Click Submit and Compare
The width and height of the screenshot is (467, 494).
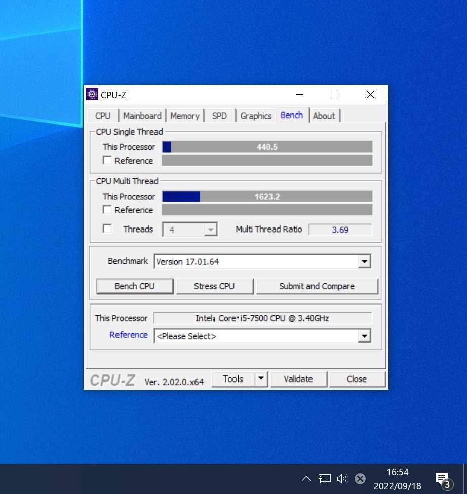[317, 286]
